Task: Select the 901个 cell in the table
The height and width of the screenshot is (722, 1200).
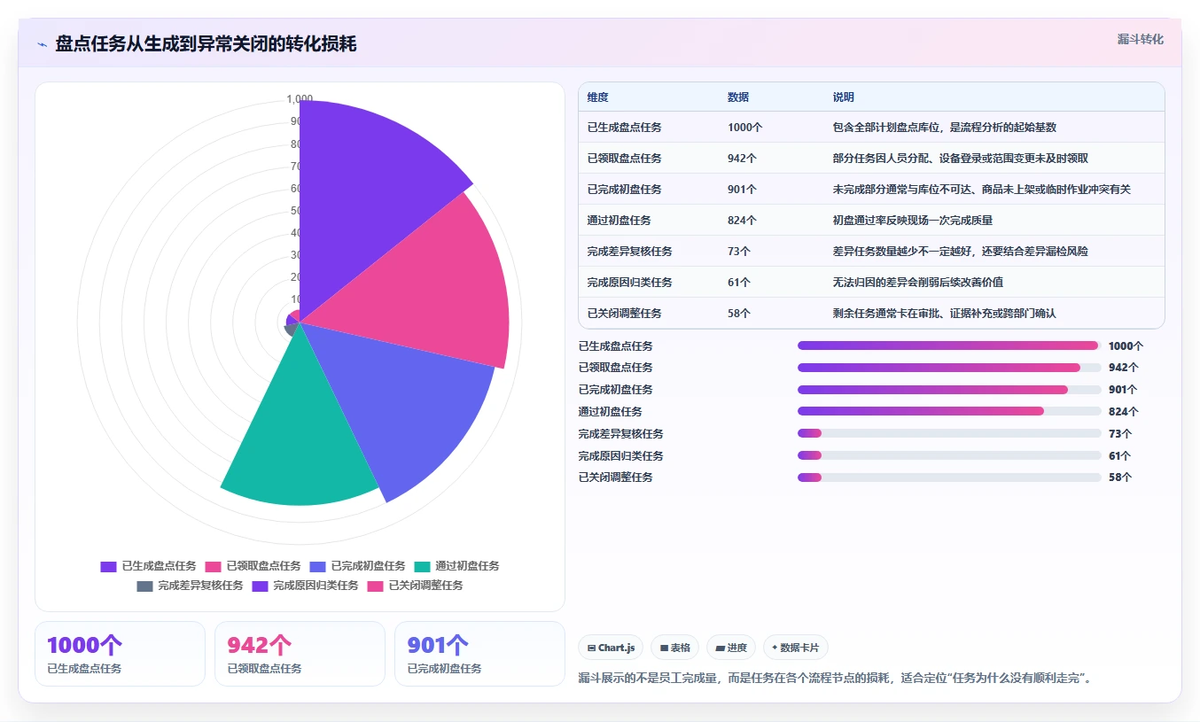Action: 742,190
